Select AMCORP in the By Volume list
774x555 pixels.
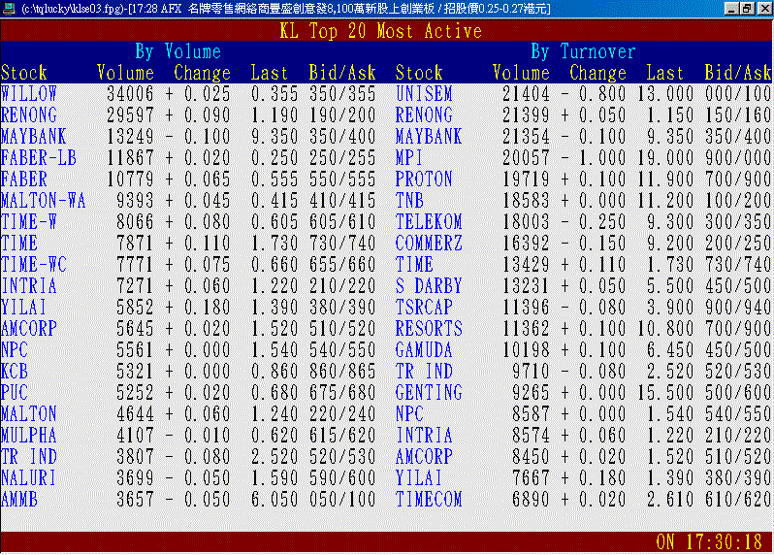[29, 329]
